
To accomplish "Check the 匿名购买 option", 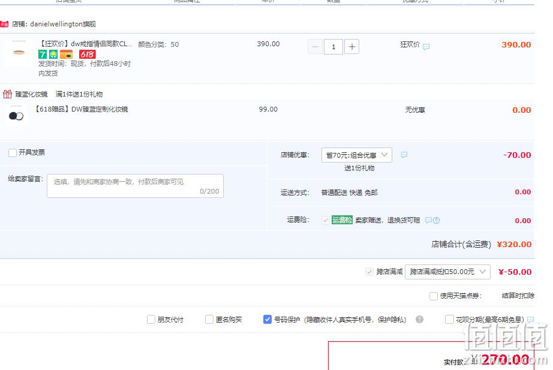I will (x=209, y=320).
